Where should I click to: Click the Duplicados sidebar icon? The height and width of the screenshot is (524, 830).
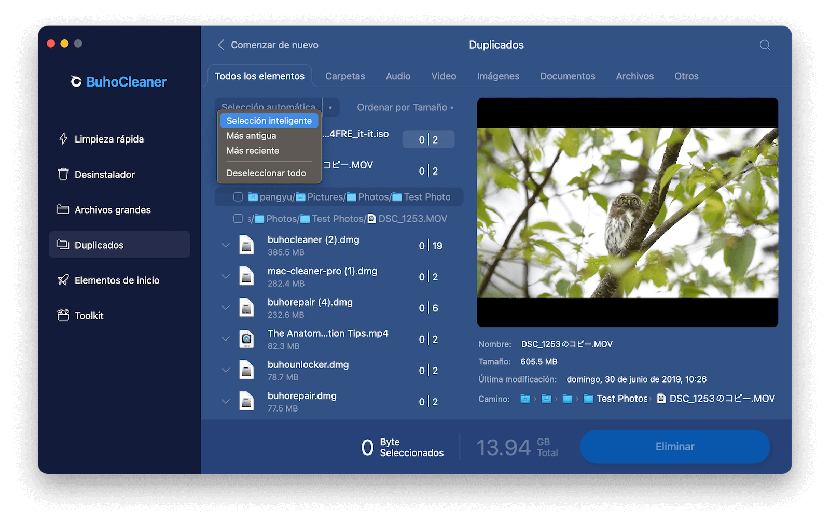(x=63, y=245)
